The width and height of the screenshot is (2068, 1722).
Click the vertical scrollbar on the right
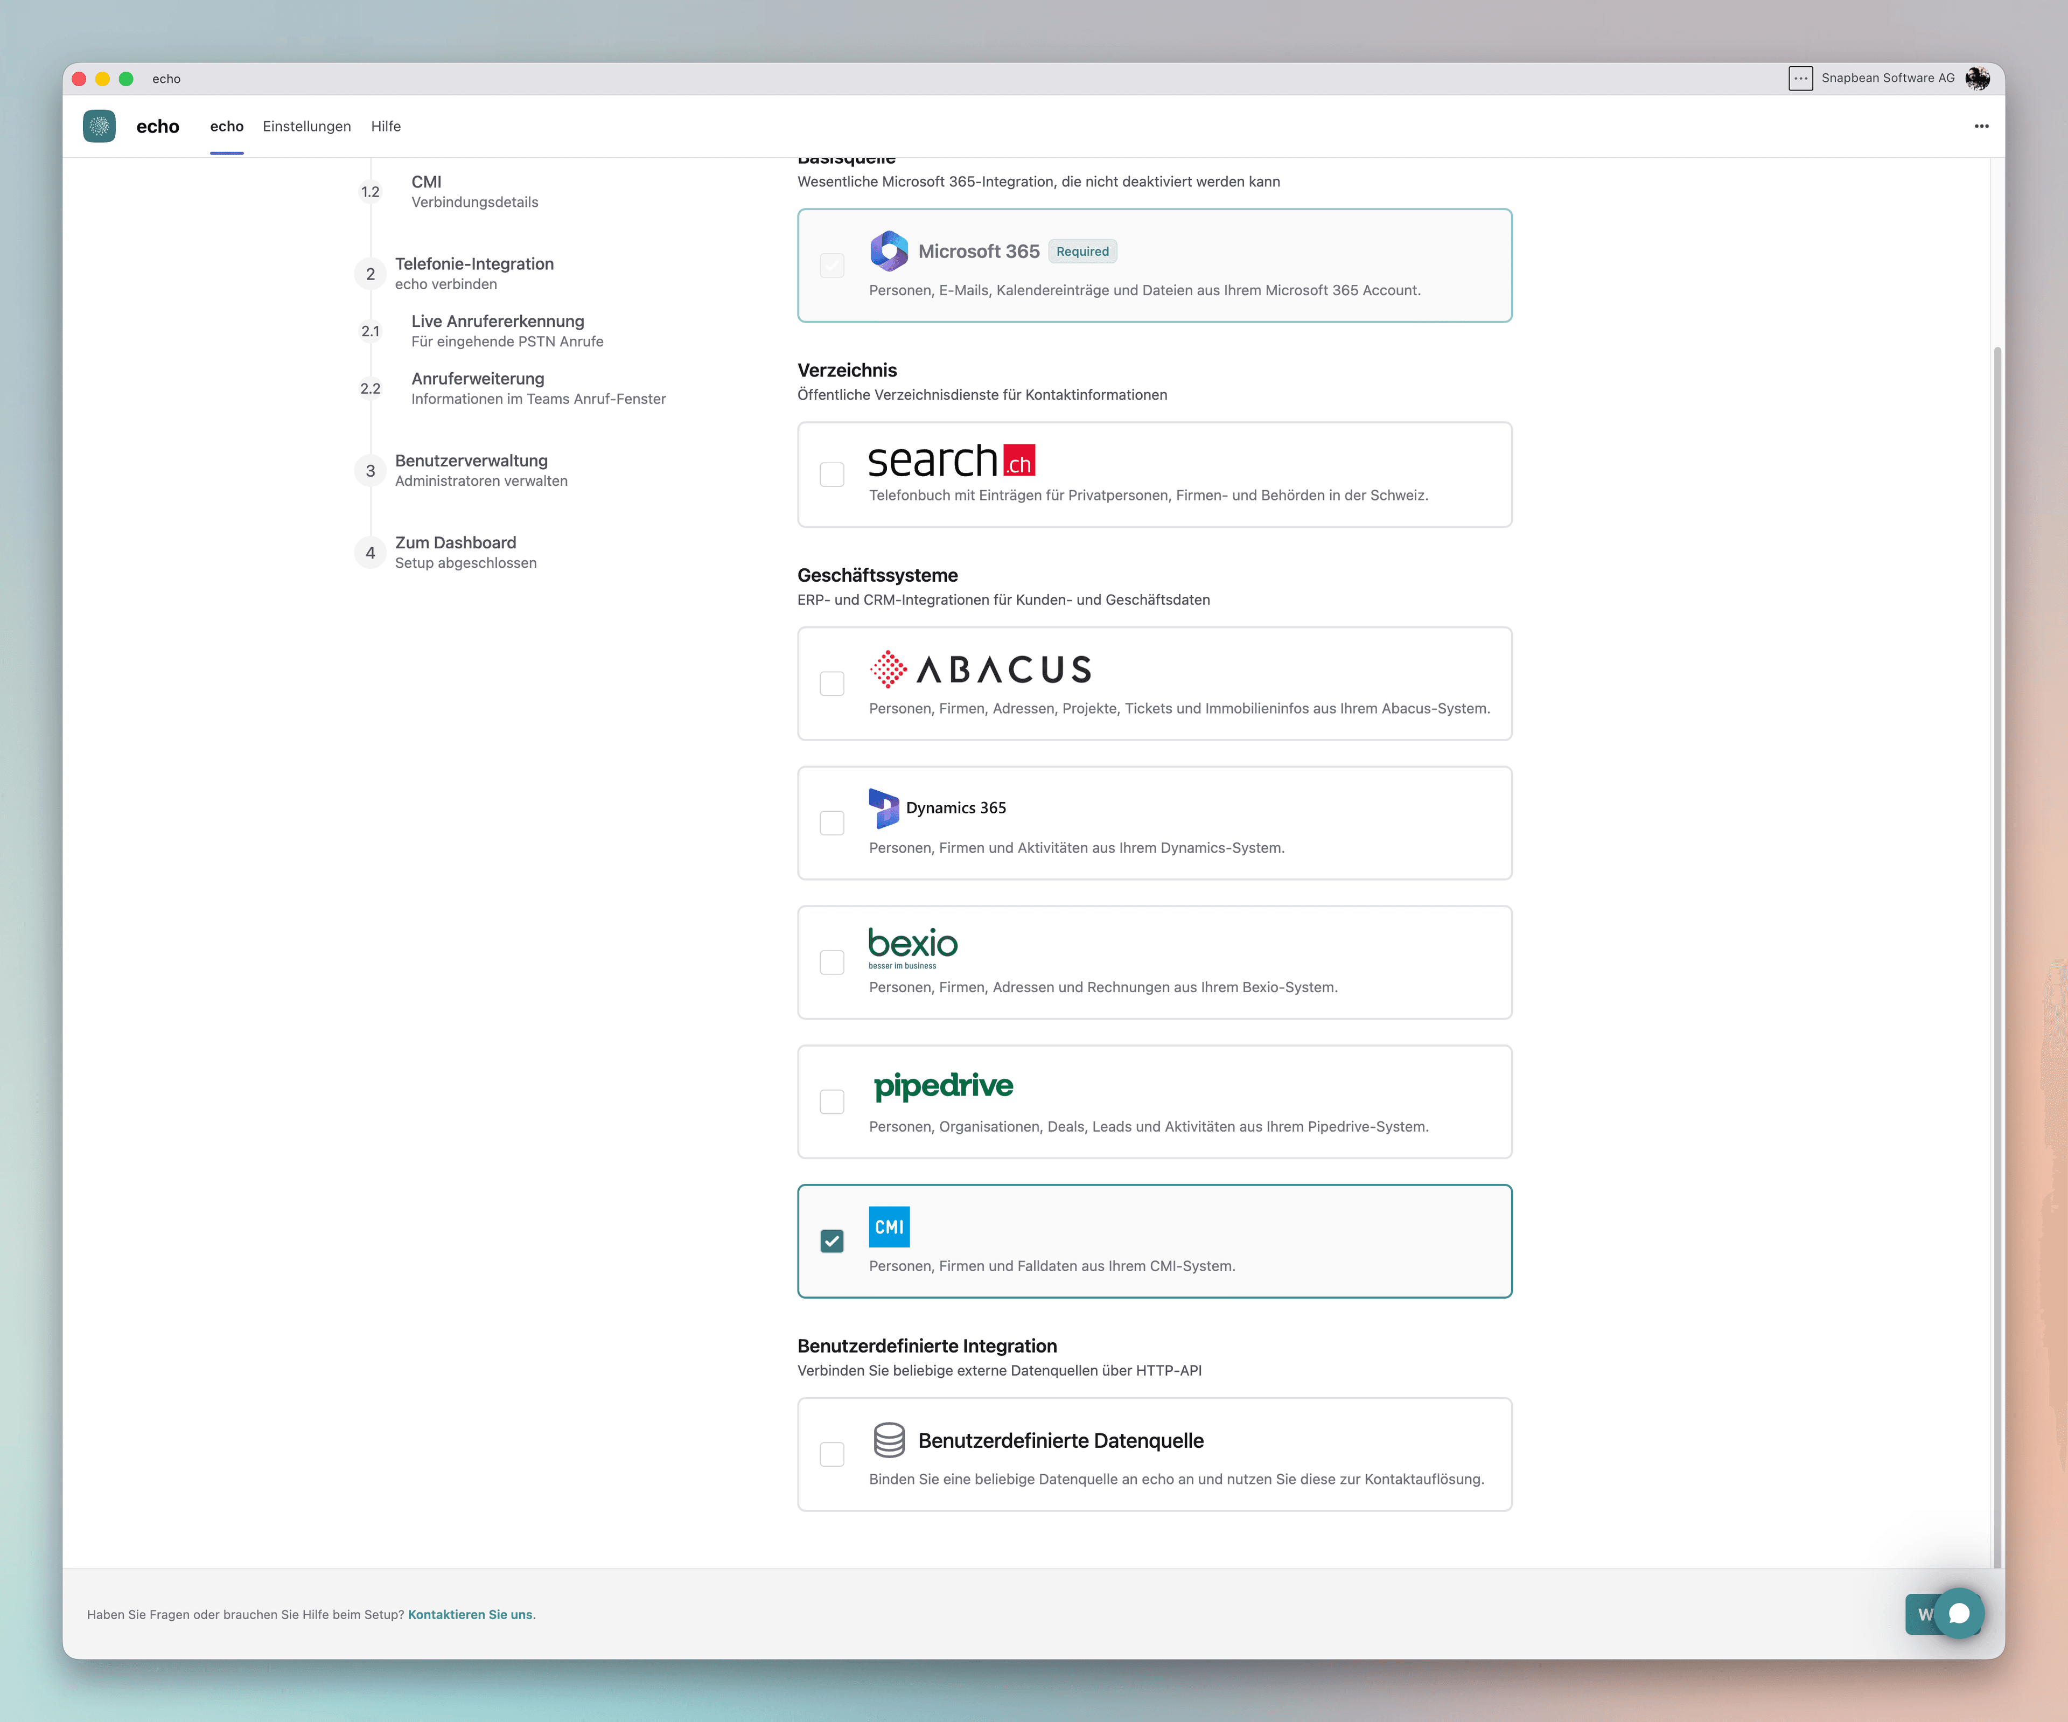point(1997,956)
